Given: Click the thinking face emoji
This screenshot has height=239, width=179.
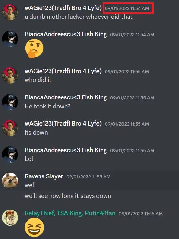Looking at the screenshot, I should [x=34, y=49].
